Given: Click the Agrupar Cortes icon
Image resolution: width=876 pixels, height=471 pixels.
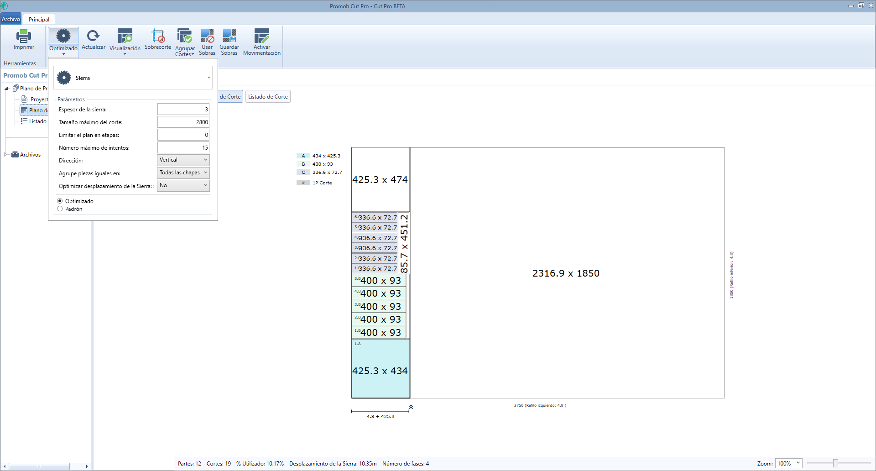Looking at the screenshot, I should [x=185, y=36].
